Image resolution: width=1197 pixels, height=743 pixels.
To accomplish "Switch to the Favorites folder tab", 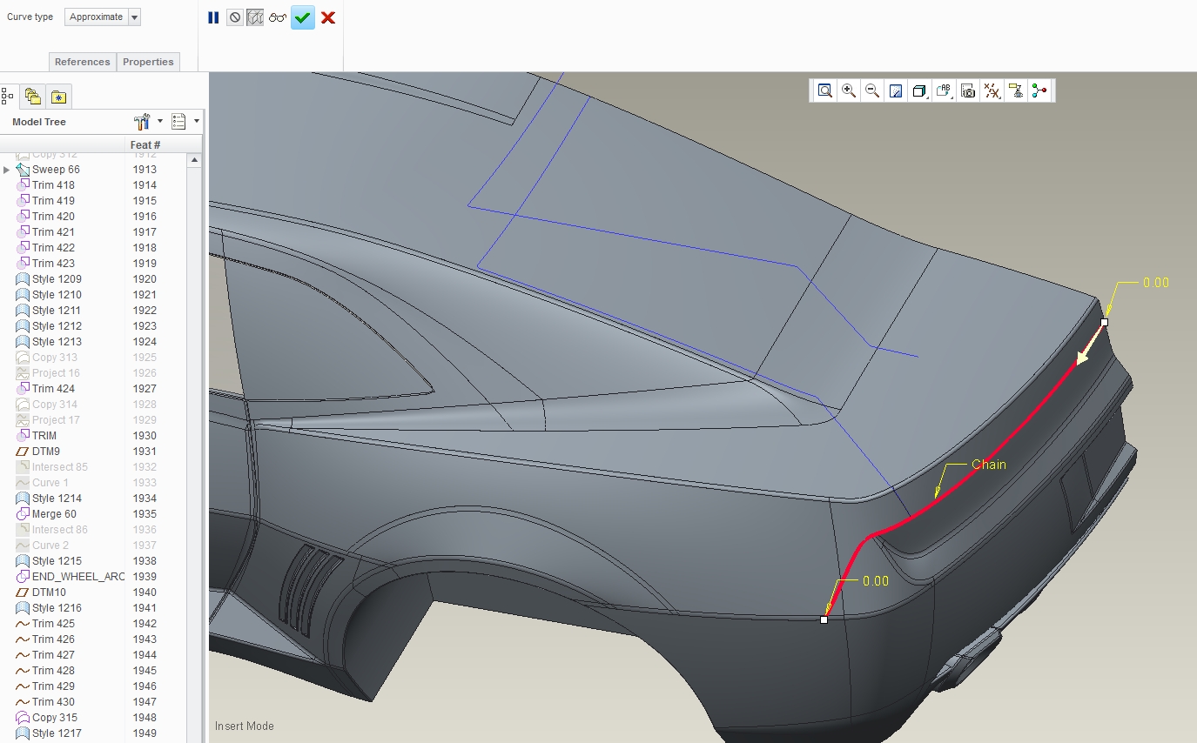I will point(58,96).
